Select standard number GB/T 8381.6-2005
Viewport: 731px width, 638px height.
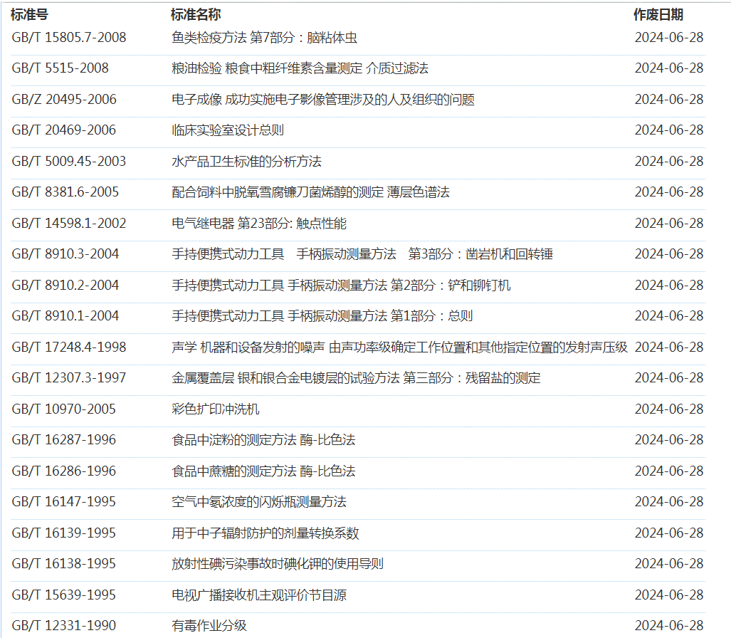pyautogui.click(x=65, y=192)
